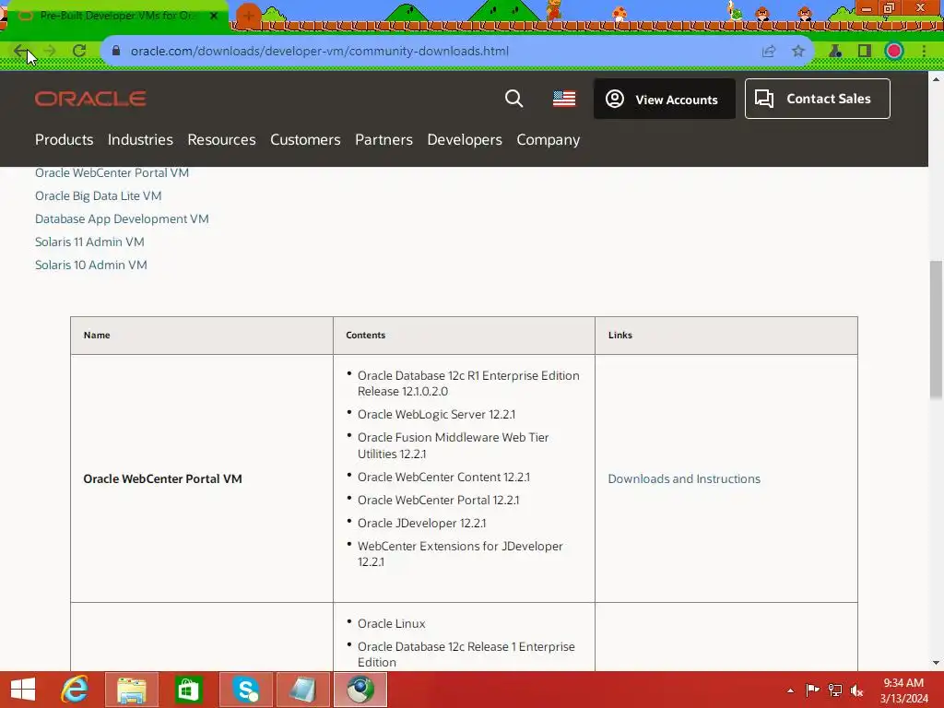
Task: Select the Pre-Built Developer VMs tab
Action: pyautogui.click(x=117, y=16)
